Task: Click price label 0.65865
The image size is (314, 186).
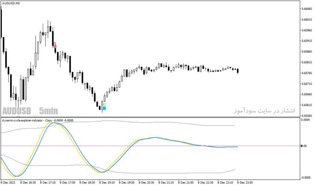Action: (x=307, y=52)
